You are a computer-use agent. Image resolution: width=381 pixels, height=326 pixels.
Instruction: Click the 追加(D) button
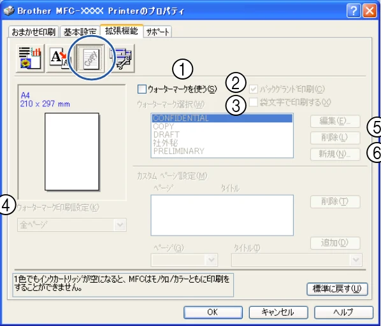pos(335,243)
